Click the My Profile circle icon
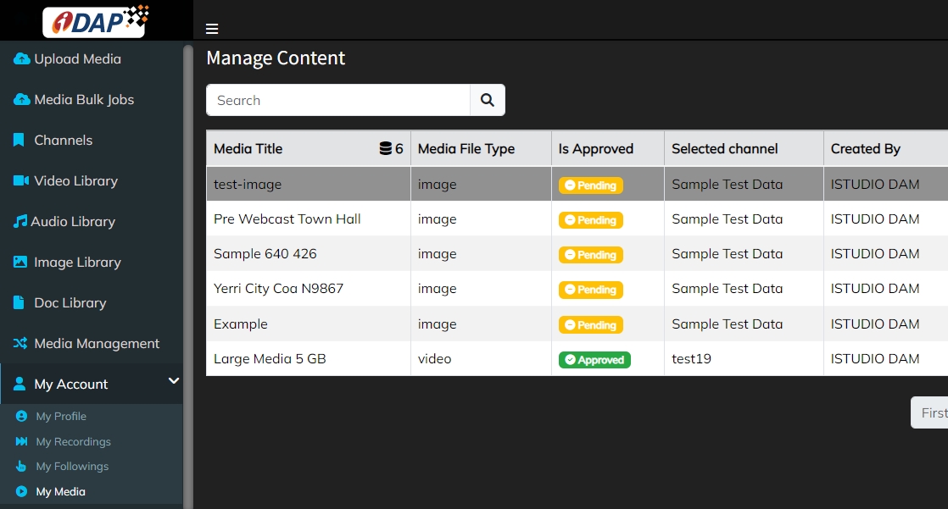Image resolution: width=948 pixels, height=509 pixels. (21, 416)
